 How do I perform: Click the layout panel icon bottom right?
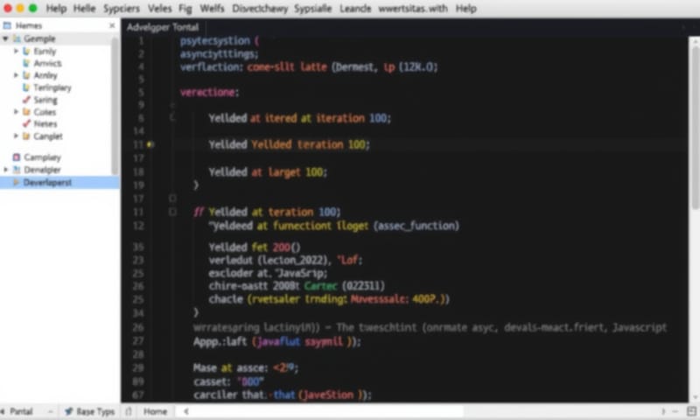(x=691, y=411)
